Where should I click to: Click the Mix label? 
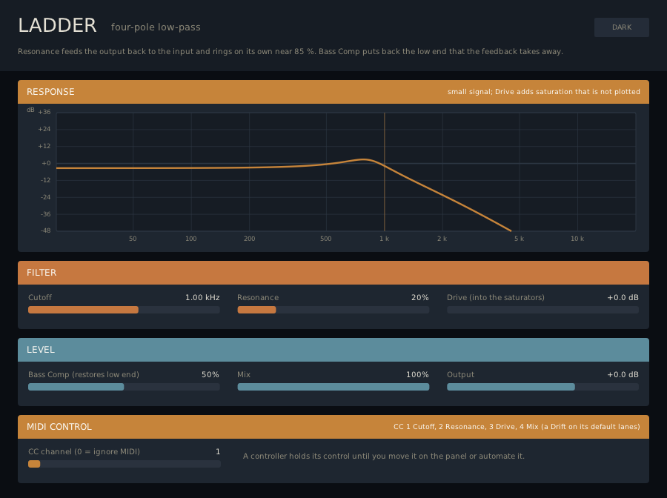click(244, 374)
